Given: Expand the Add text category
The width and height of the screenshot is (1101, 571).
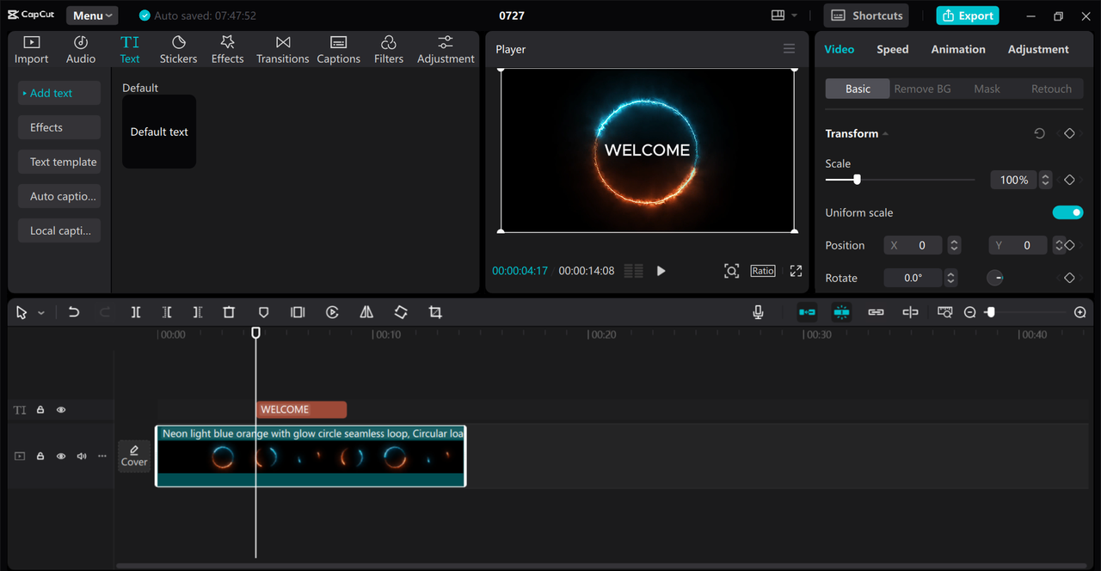Looking at the screenshot, I should tap(59, 93).
